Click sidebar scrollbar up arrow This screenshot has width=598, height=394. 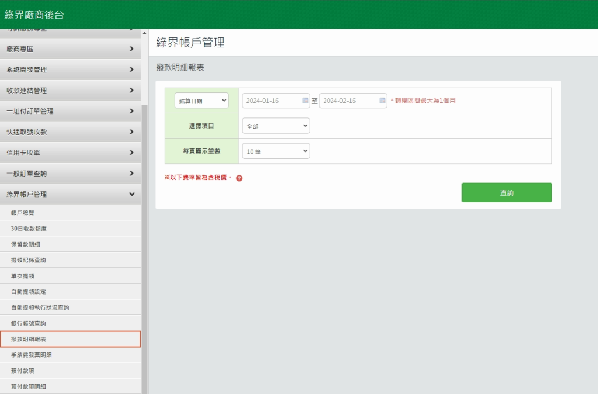click(x=145, y=33)
